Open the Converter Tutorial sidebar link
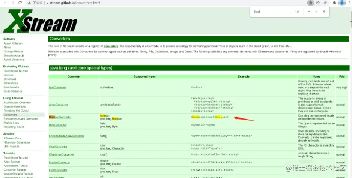 coord(15,169)
